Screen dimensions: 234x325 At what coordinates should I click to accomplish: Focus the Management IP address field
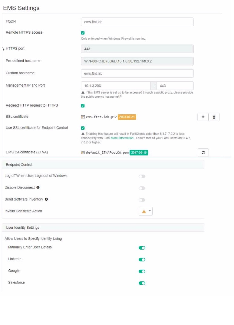(116, 86)
